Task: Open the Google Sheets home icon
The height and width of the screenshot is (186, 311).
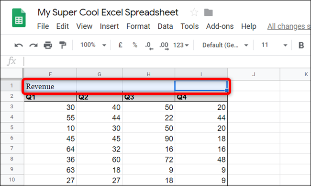Action: click(19, 18)
